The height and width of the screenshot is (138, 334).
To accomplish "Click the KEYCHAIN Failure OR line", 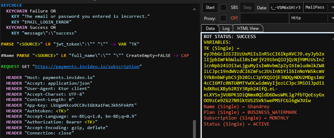I will pyautogui.click(x=31, y=11).
